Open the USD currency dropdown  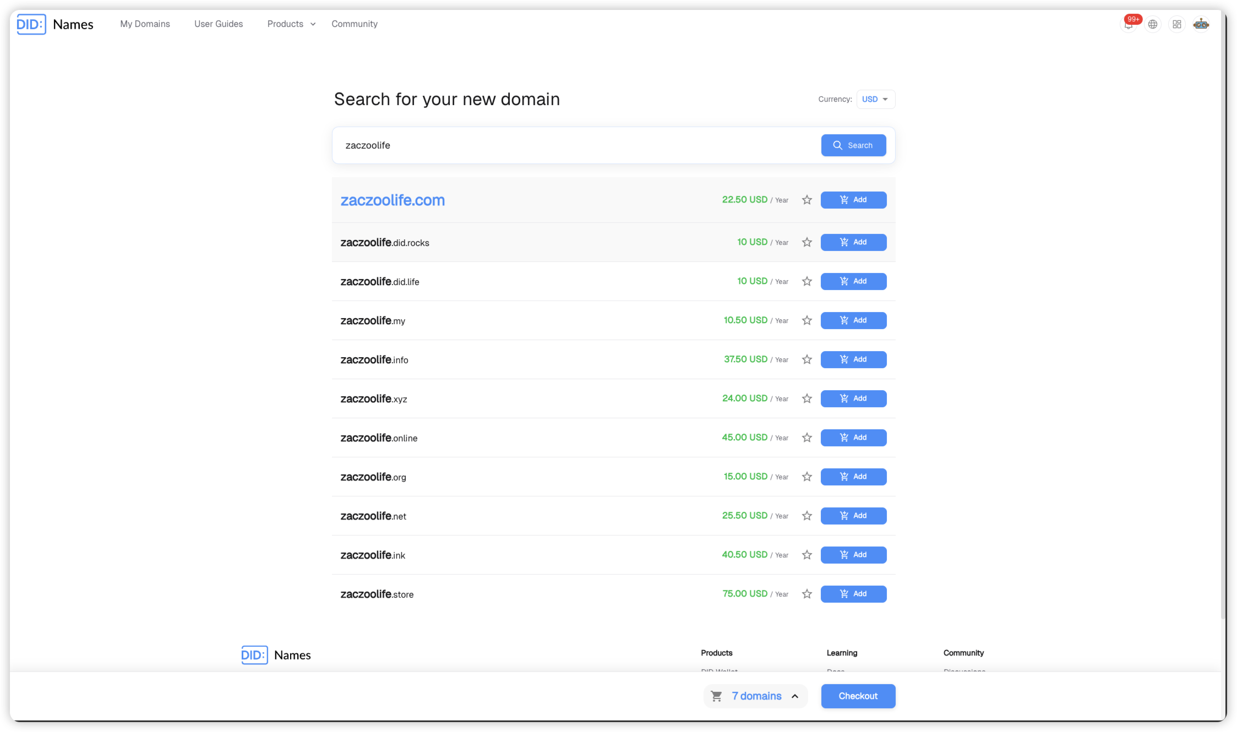(875, 99)
